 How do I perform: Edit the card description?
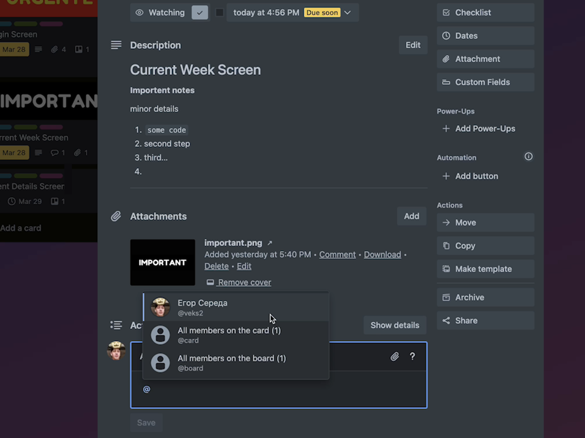pos(413,45)
